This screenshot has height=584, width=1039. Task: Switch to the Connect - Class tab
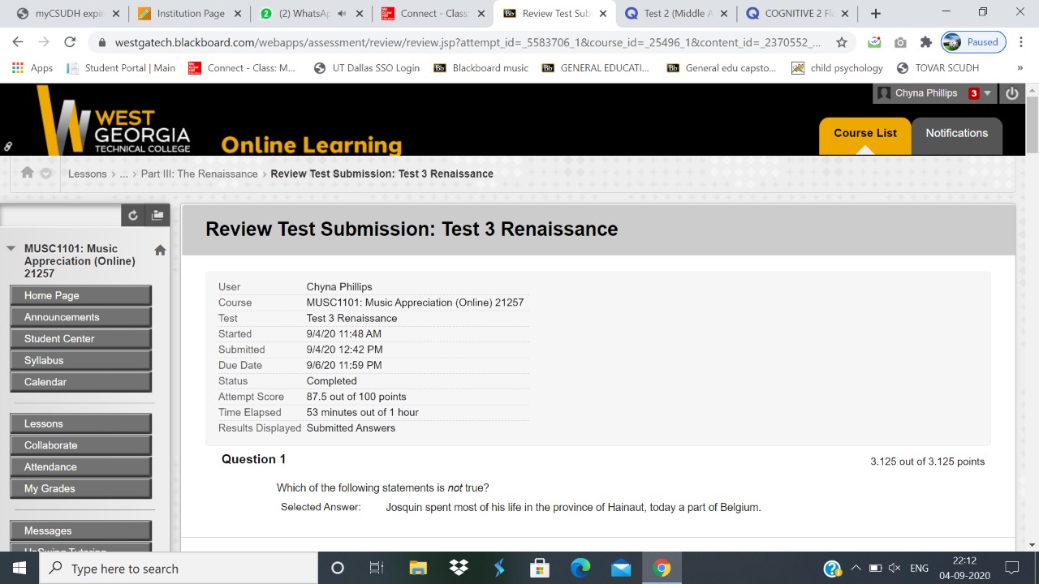click(x=433, y=14)
